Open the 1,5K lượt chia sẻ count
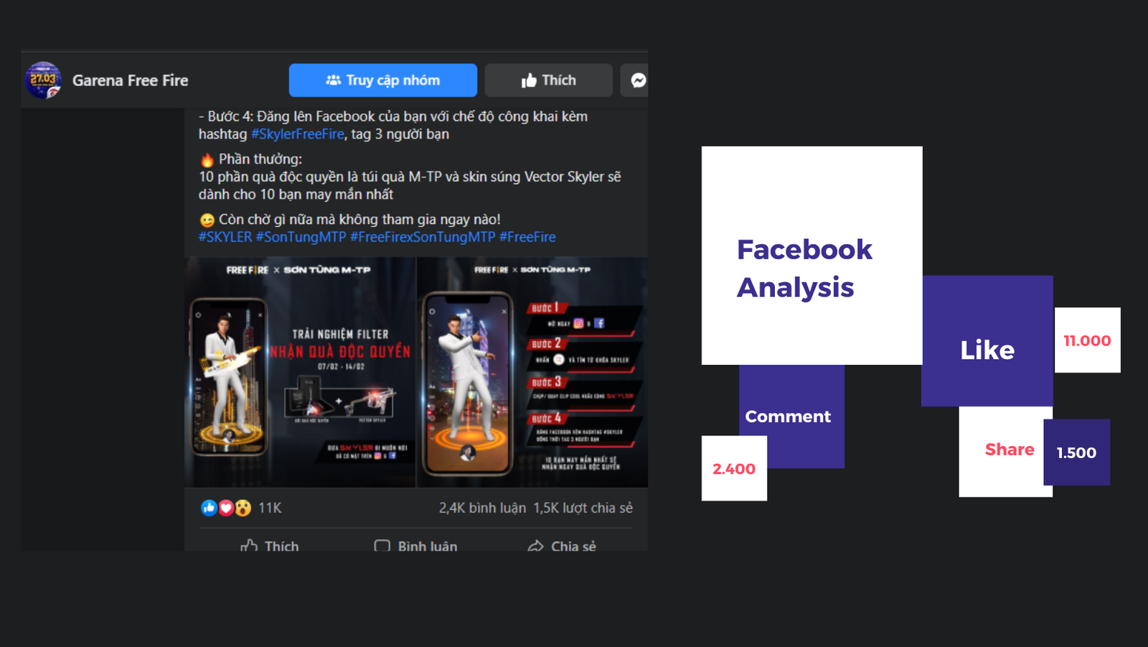Image resolution: width=1148 pixels, height=647 pixels. (583, 508)
